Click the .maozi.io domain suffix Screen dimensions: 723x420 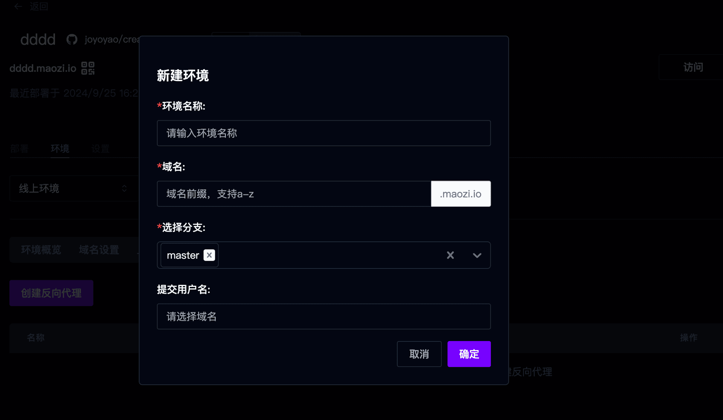[x=461, y=194]
